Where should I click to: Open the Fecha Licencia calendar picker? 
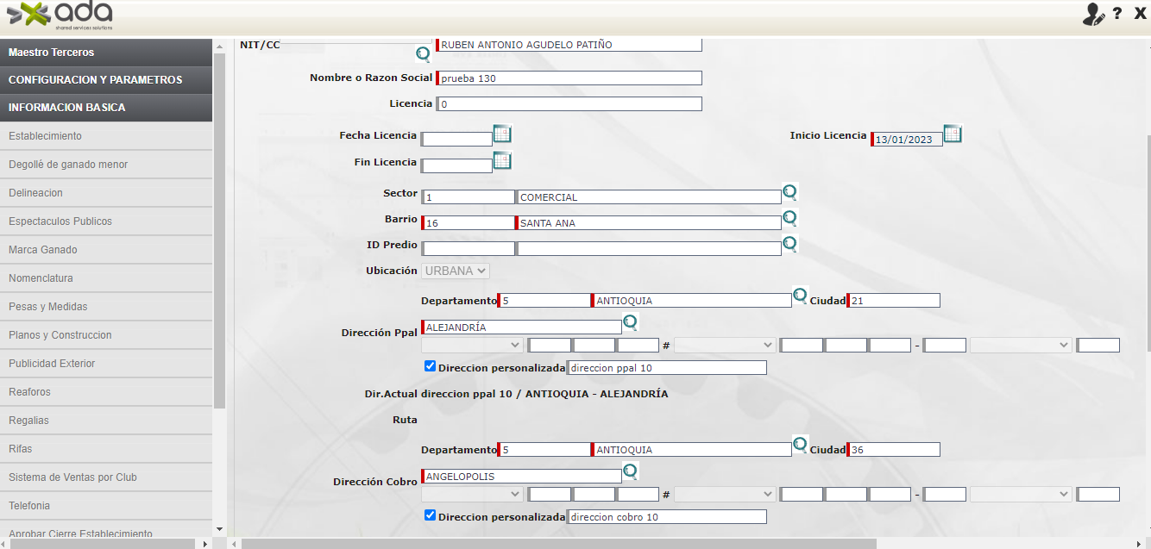[502, 134]
